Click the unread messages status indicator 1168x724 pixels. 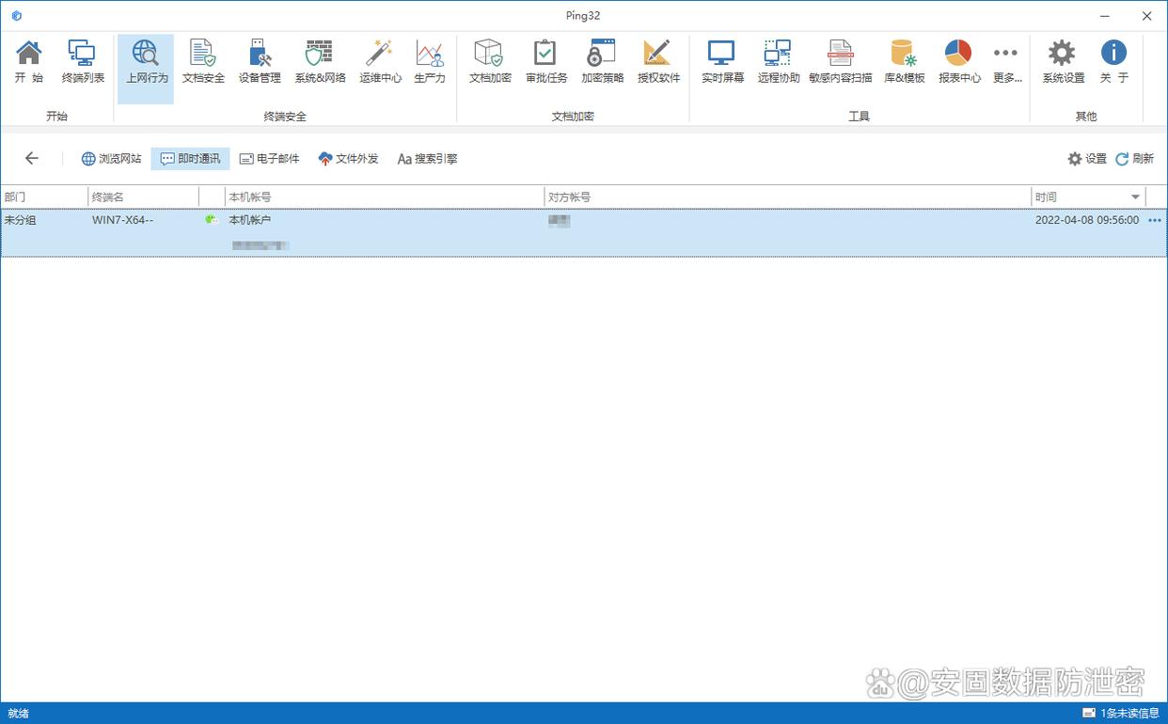coord(1121,714)
